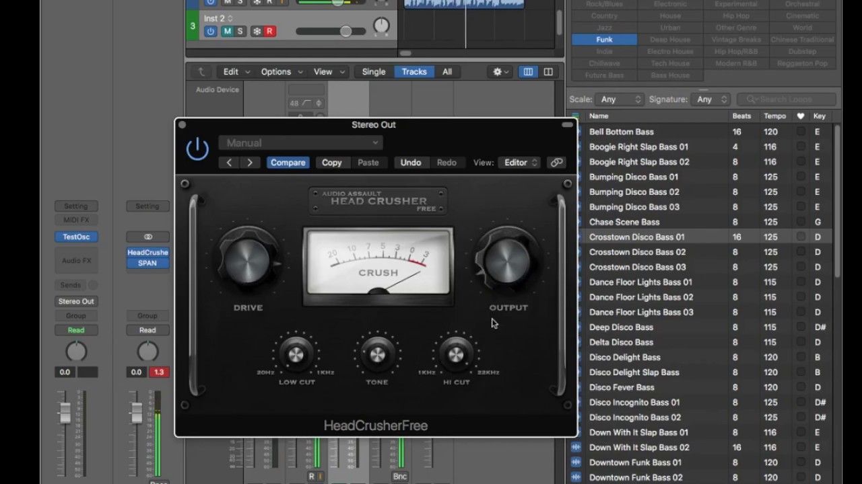Open the Manual preset dropdown

coord(300,143)
